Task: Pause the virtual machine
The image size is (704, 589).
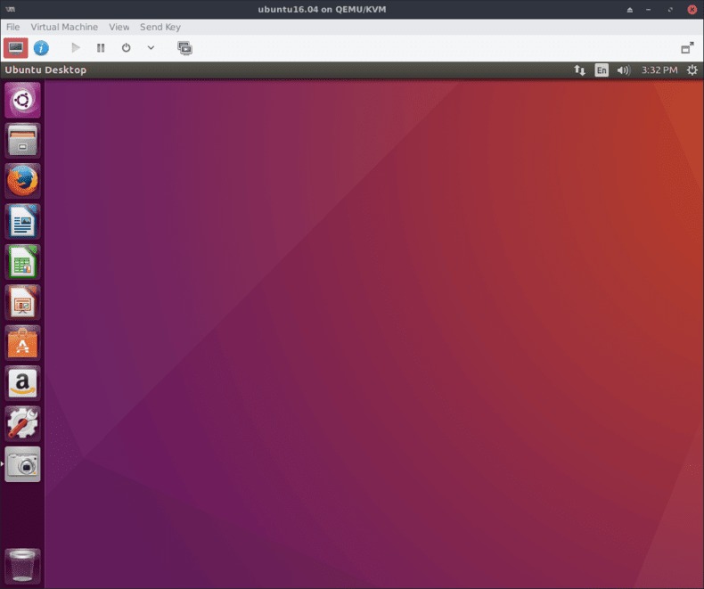Action: [x=101, y=47]
